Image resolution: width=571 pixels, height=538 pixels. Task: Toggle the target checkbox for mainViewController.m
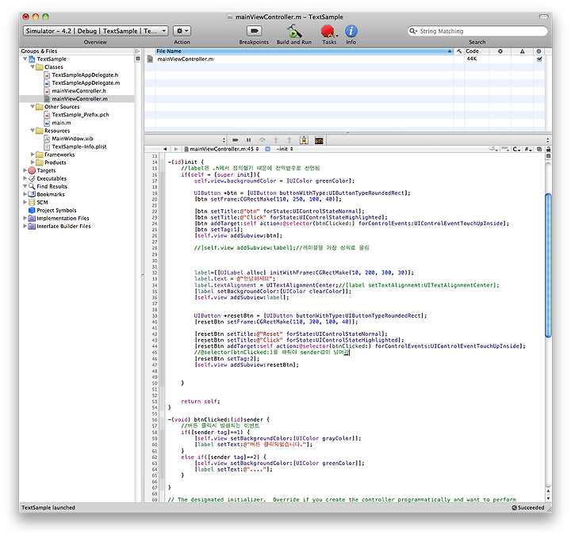pyautogui.click(x=539, y=59)
